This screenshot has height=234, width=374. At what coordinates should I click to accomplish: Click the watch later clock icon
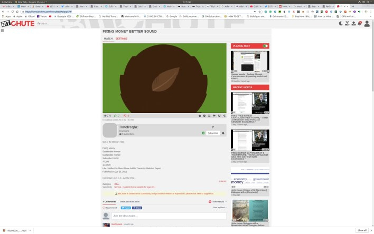204,116
